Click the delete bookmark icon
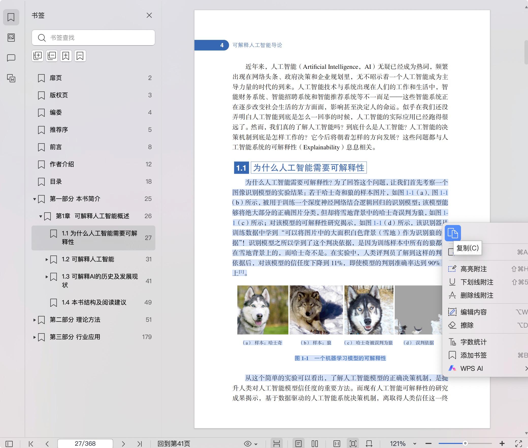 click(x=80, y=56)
